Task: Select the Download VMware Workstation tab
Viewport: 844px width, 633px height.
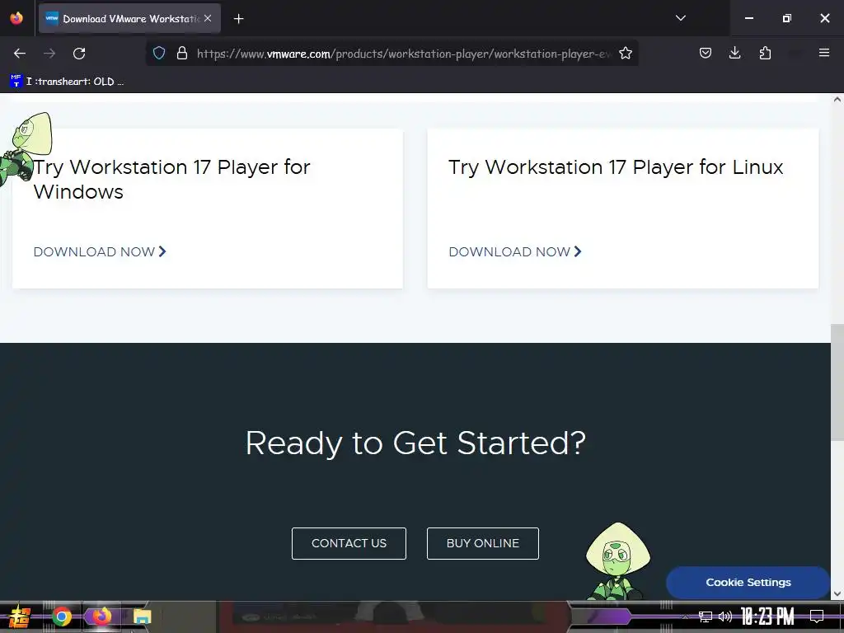Action: coord(129,18)
